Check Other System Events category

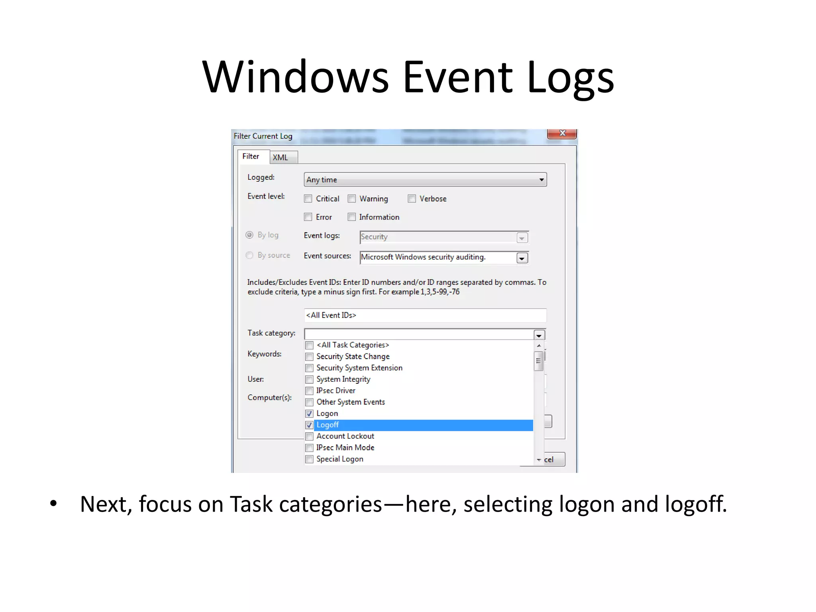pyautogui.click(x=309, y=402)
